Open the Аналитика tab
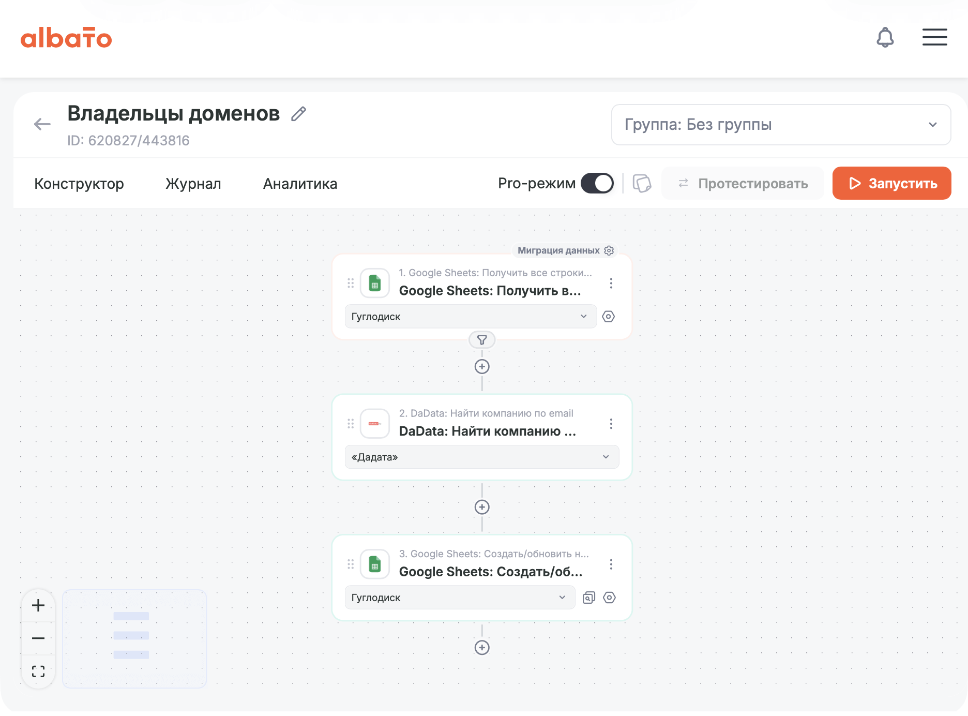This screenshot has height=716, width=968. 300,184
